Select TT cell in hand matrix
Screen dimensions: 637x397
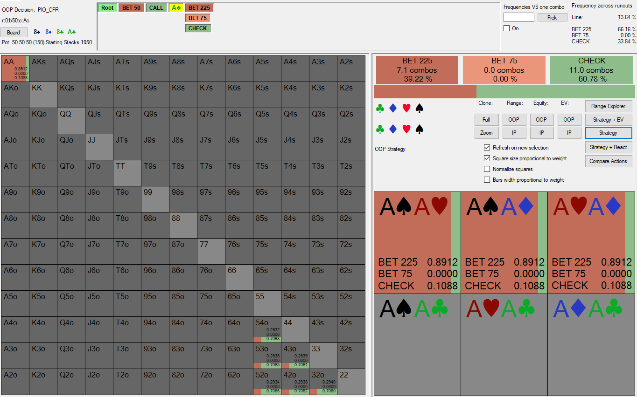pos(127,173)
